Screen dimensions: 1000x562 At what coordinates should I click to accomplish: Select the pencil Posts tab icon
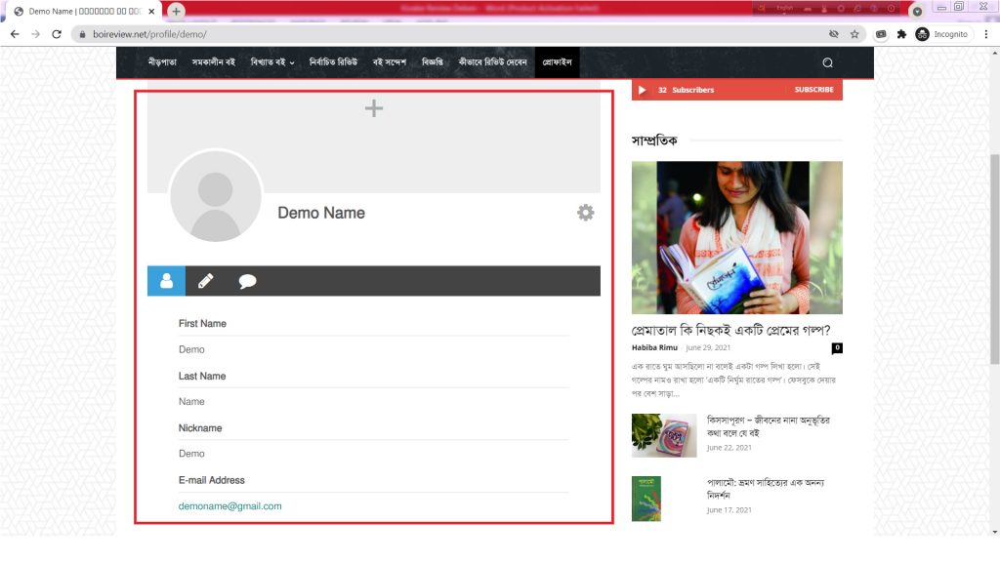(205, 281)
